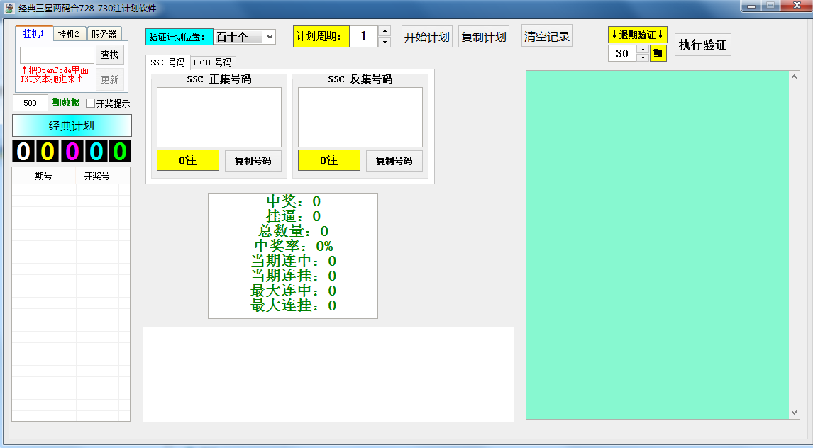This screenshot has height=448, width=813.
Task: Click the 清空记录 button
Action: point(547,37)
